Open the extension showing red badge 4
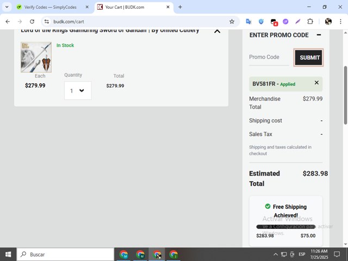Viewport: 348px width, 261px height. coord(274,22)
